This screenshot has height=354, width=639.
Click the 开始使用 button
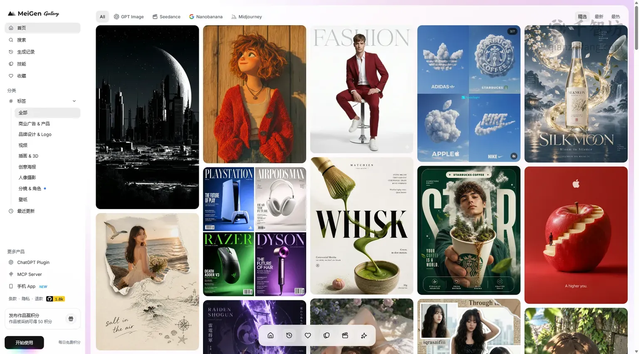24,342
